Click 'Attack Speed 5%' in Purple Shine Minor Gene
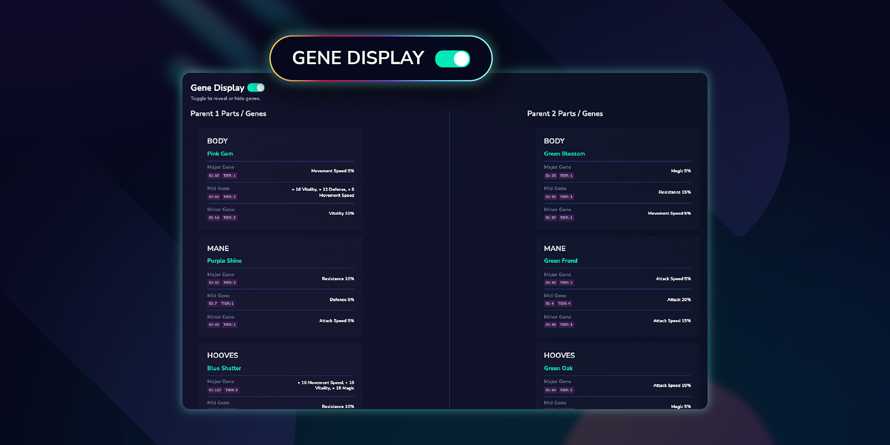The image size is (890, 445). coord(337,320)
